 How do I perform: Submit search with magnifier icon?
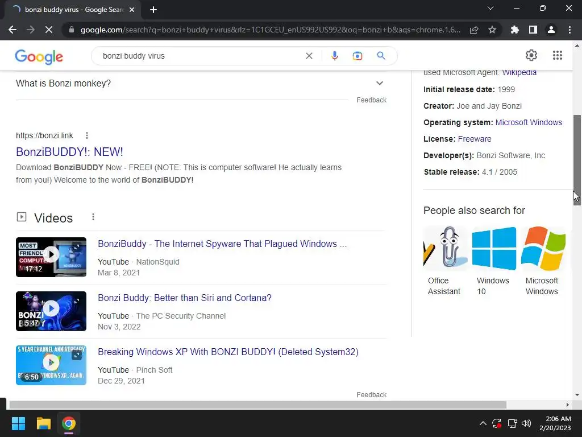(x=381, y=56)
